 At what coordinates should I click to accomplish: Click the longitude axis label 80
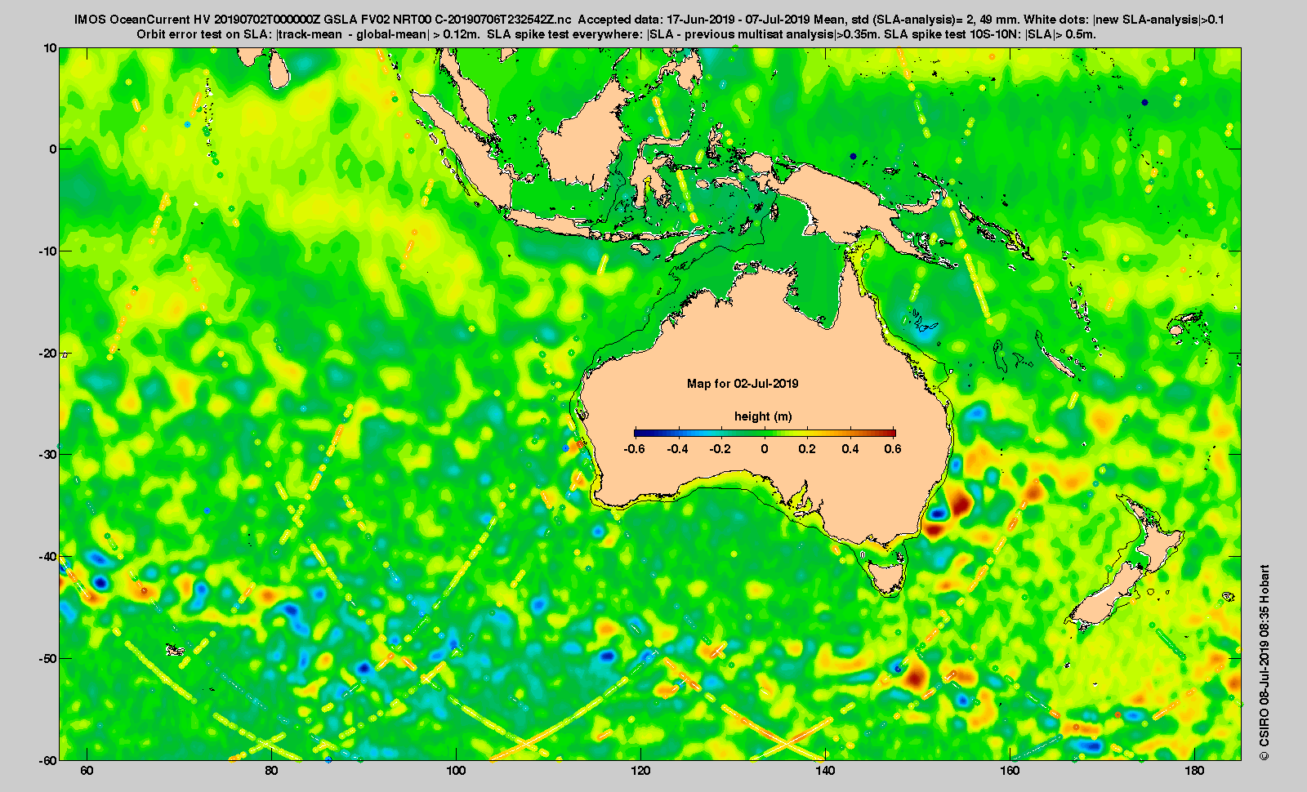[271, 771]
